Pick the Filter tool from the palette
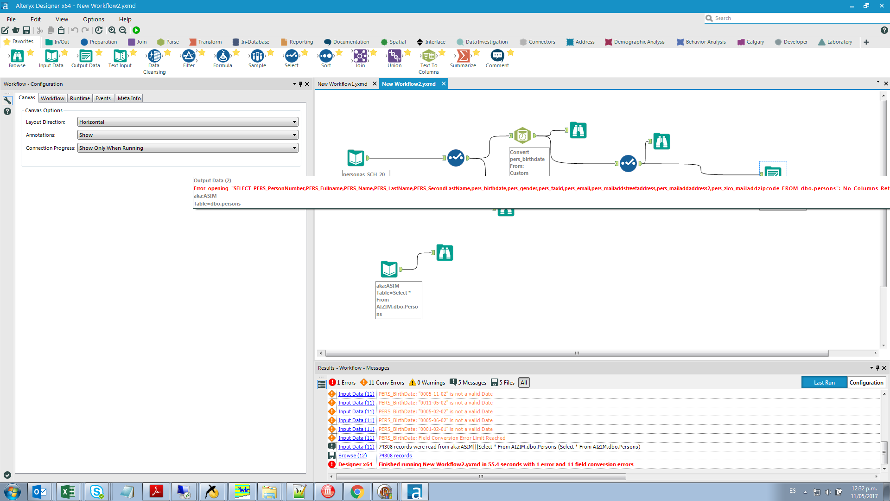 tap(189, 57)
